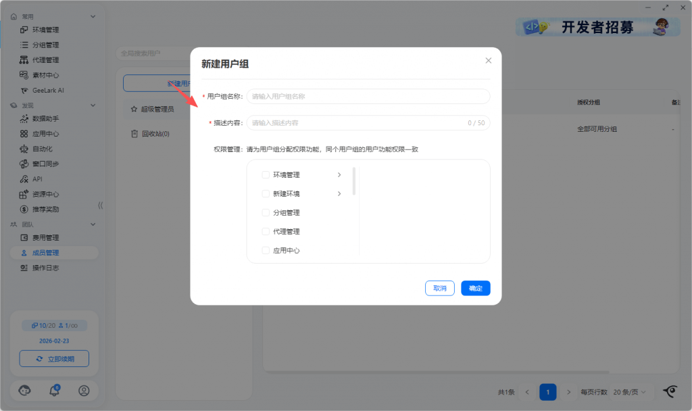Expand the 环境管理 permission submenu arrow

339,175
